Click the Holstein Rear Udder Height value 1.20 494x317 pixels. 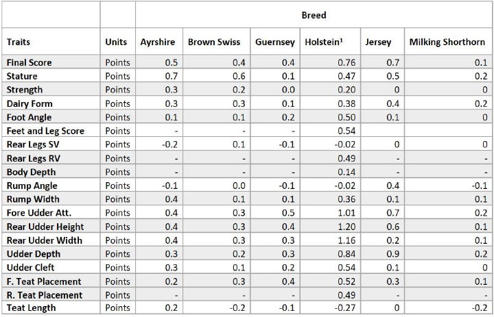click(x=346, y=227)
